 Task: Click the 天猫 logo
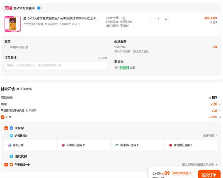[8, 8]
